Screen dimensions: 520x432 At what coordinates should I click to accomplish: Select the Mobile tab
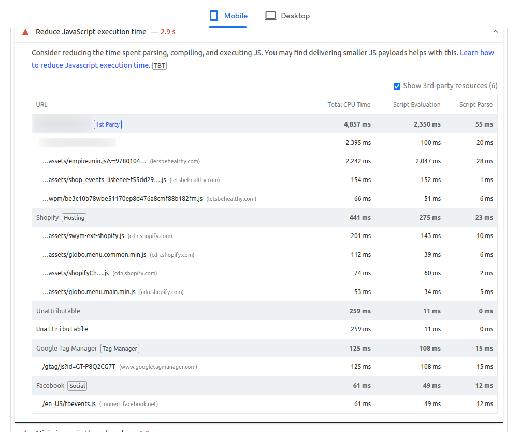pyautogui.click(x=228, y=16)
